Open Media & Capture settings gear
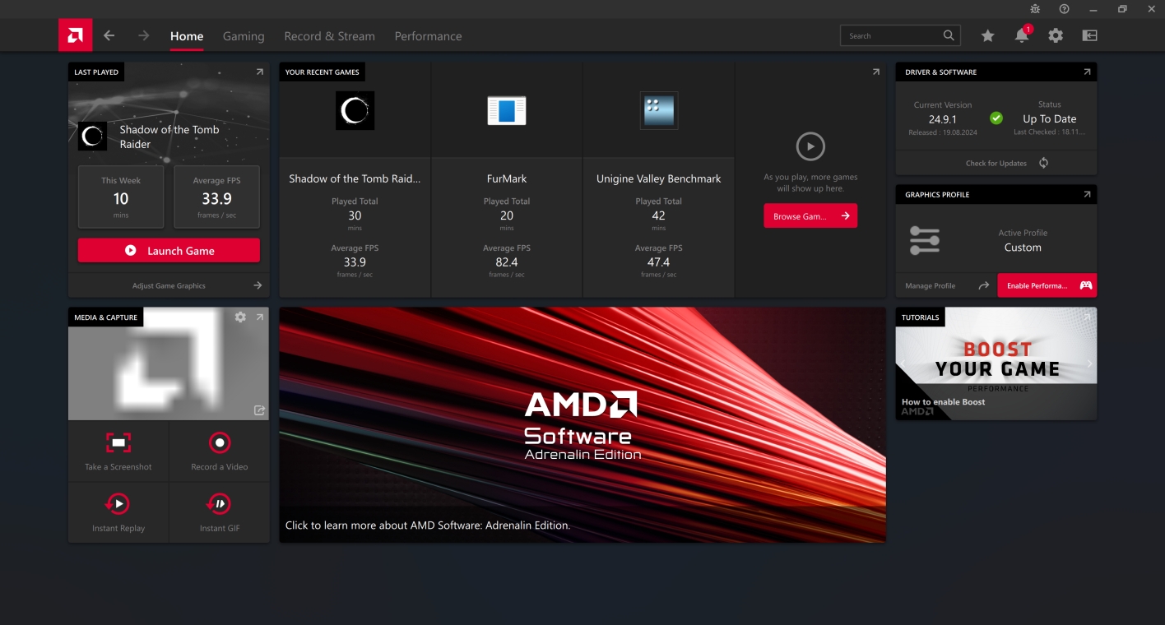1165x625 pixels. pos(240,317)
